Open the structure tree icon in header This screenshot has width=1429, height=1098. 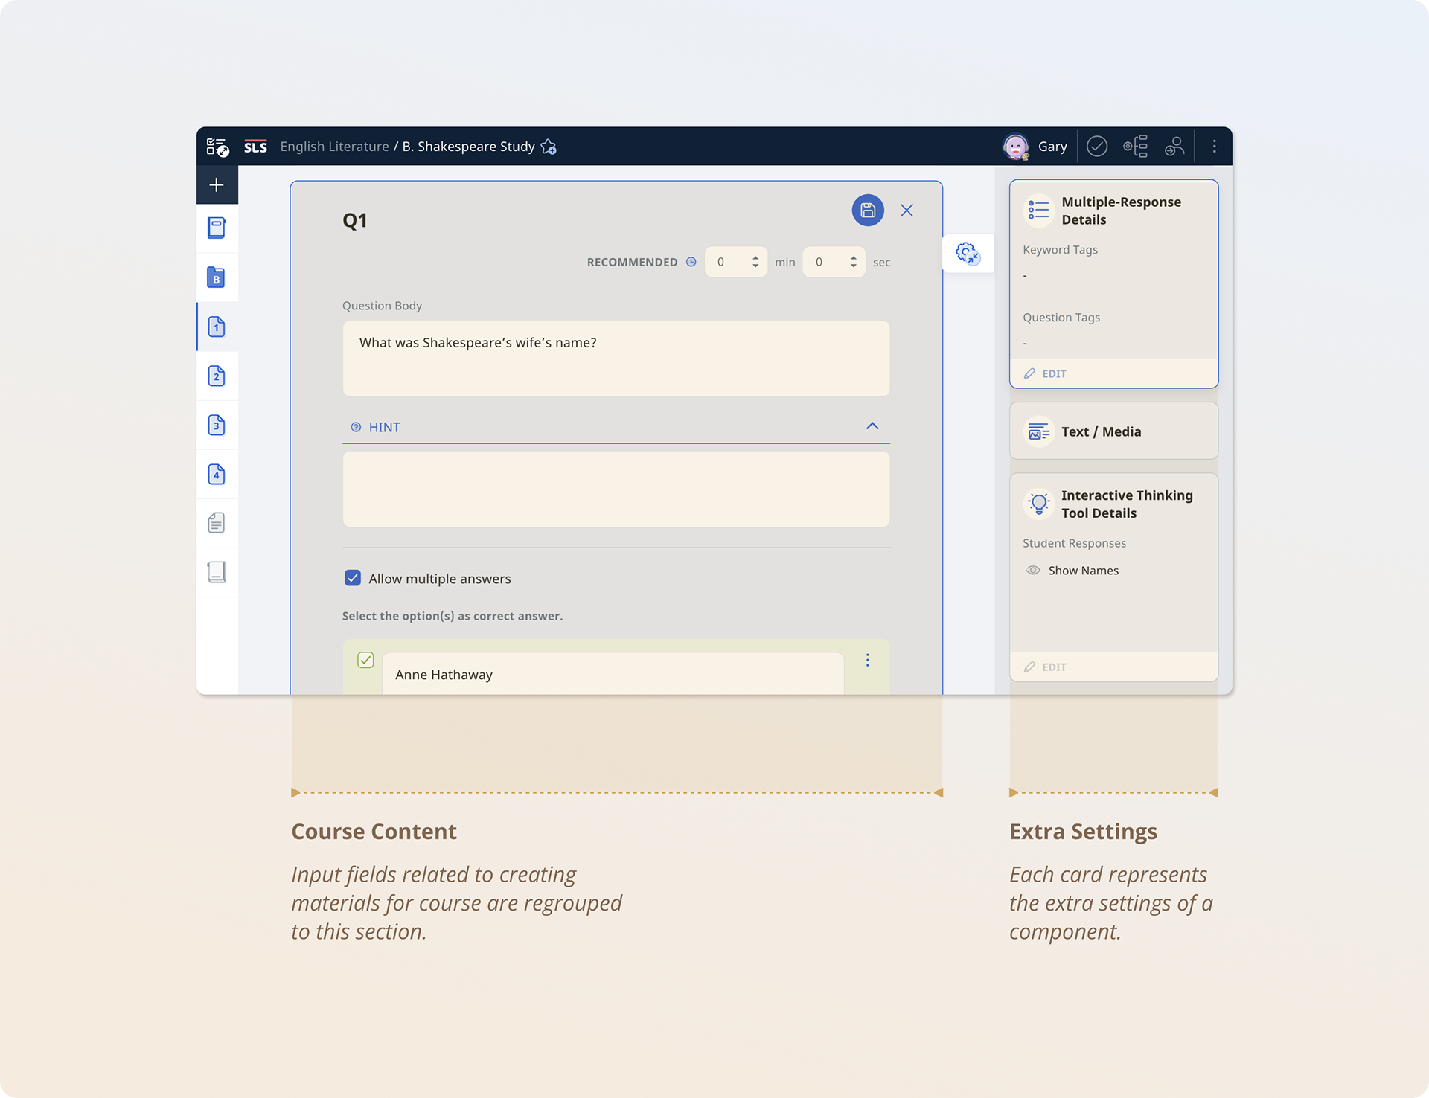(x=1136, y=147)
